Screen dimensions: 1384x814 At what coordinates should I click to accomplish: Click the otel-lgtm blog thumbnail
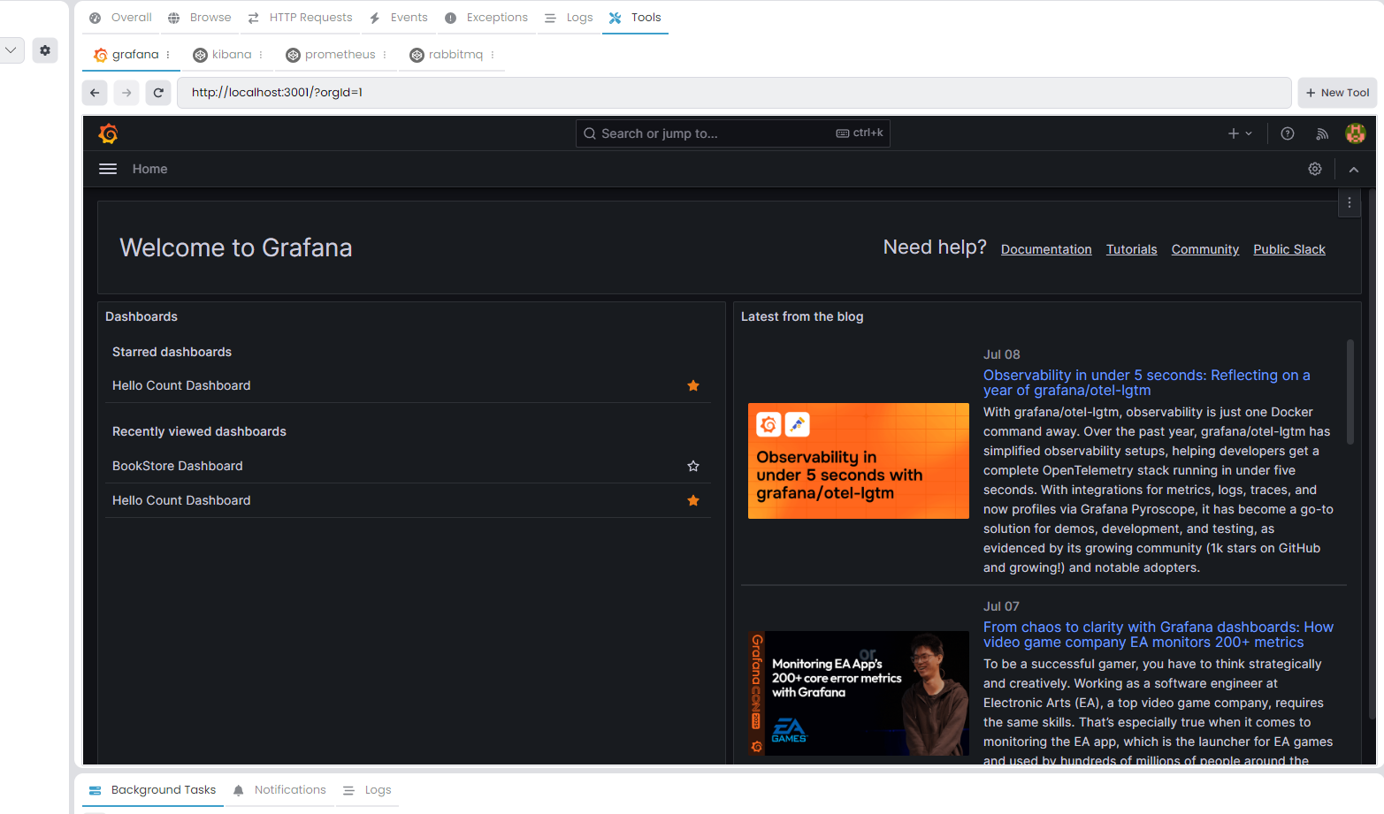coord(858,460)
